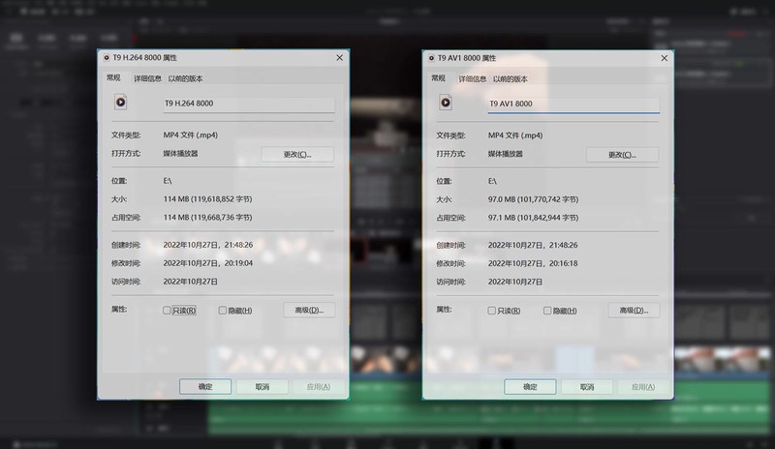Click the media file icon in H.264 properties
This screenshot has height=449, width=775.
(x=120, y=103)
